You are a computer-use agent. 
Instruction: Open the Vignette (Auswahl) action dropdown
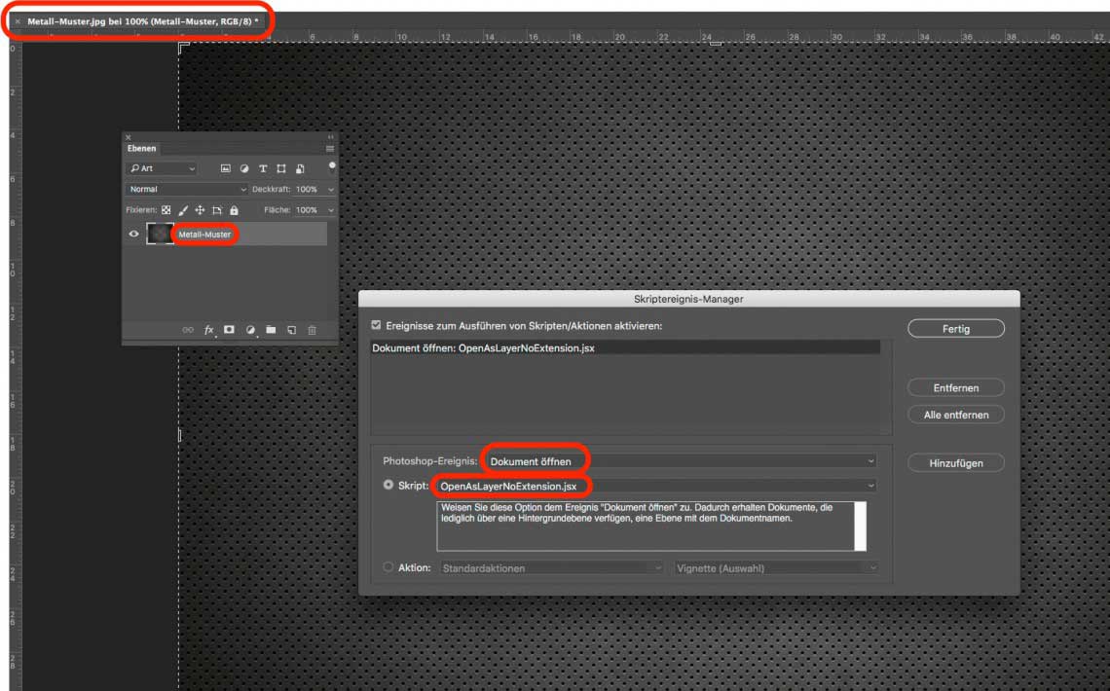(776, 568)
